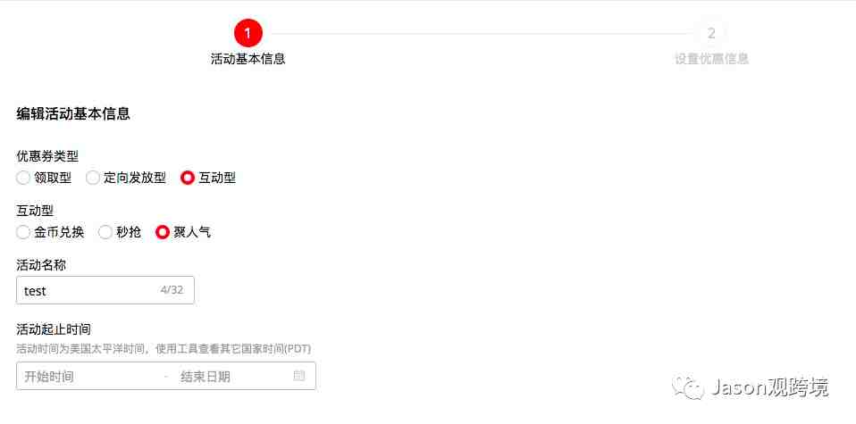Click the 活动起止时间 field label
This screenshot has width=856, height=424.
[x=54, y=329]
